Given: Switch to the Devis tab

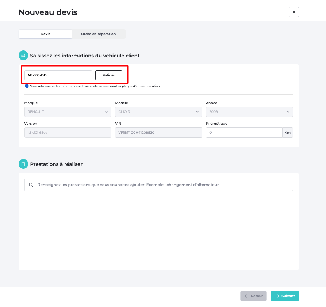Looking at the screenshot, I should pyautogui.click(x=45, y=34).
